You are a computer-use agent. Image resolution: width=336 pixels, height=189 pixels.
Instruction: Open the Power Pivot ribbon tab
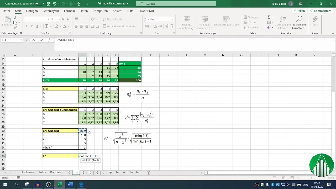click(146, 11)
